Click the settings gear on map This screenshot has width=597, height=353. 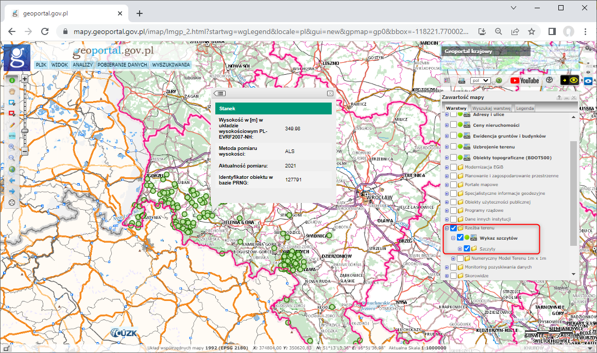(588, 48)
